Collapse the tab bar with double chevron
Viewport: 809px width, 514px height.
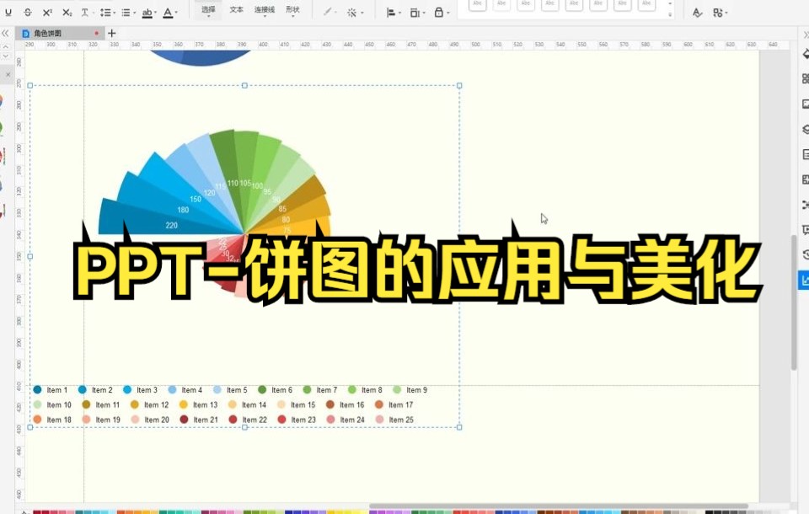click(x=6, y=31)
